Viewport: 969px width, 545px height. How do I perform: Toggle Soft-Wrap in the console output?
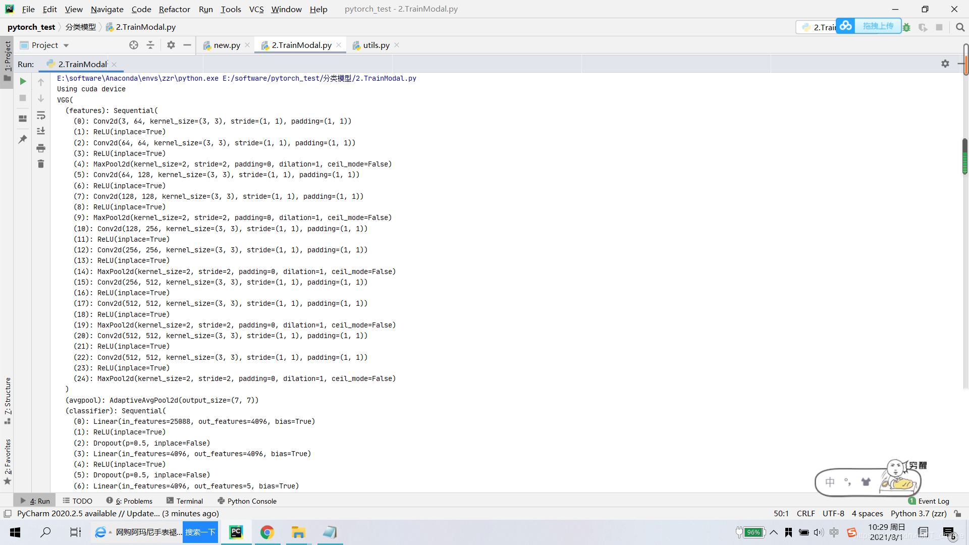pyautogui.click(x=41, y=116)
